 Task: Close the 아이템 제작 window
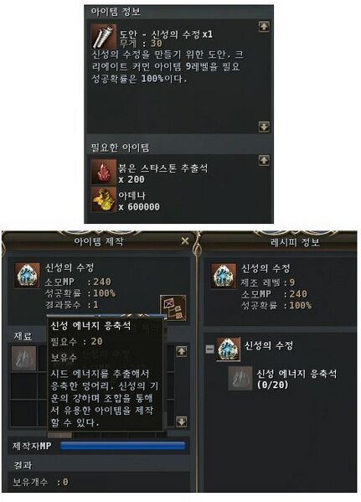pos(185,241)
